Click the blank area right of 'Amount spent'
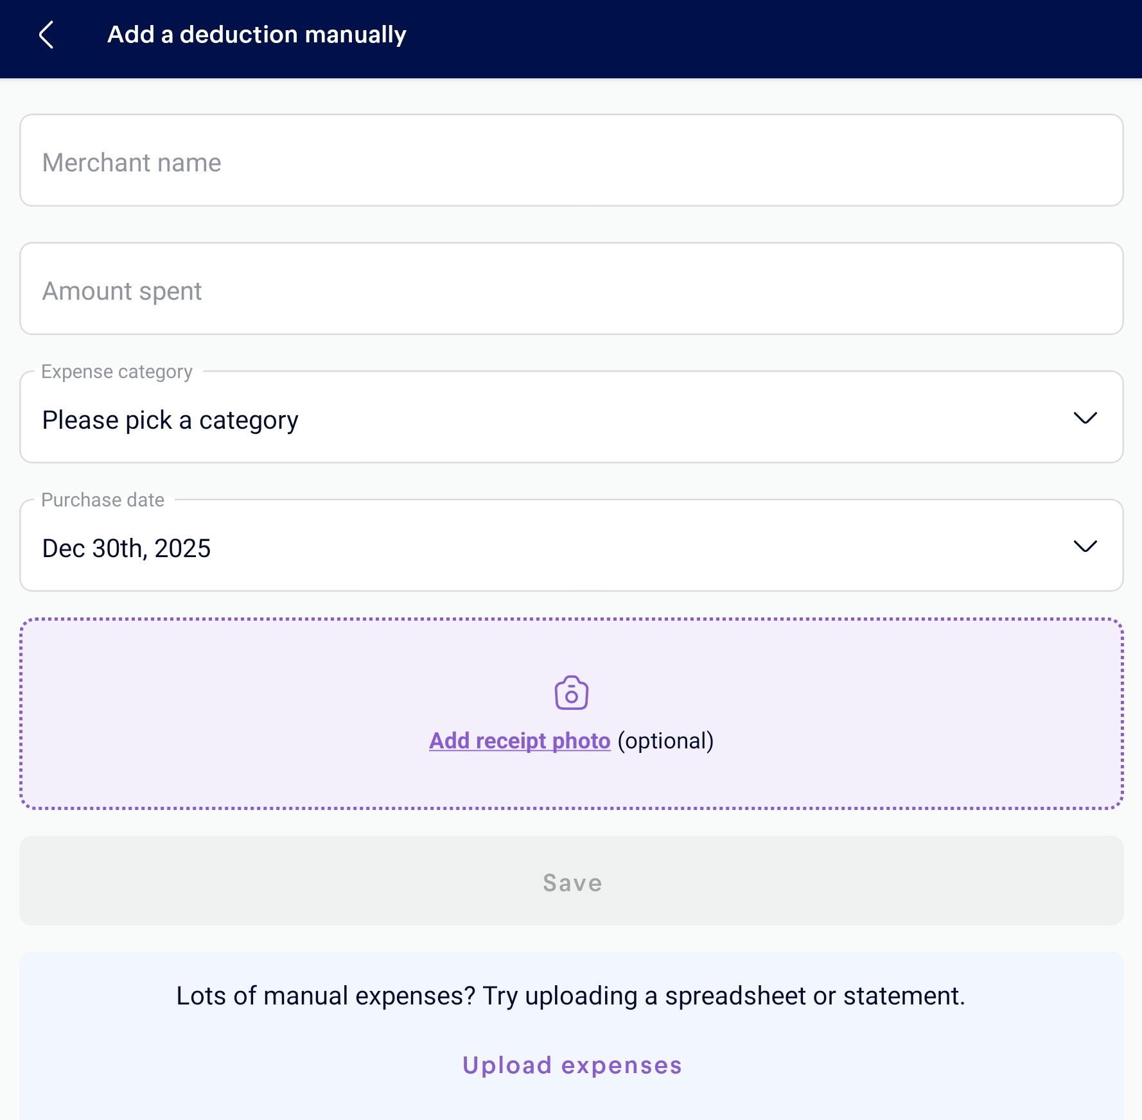This screenshot has height=1120, width=1142. [x=642, y=289]
